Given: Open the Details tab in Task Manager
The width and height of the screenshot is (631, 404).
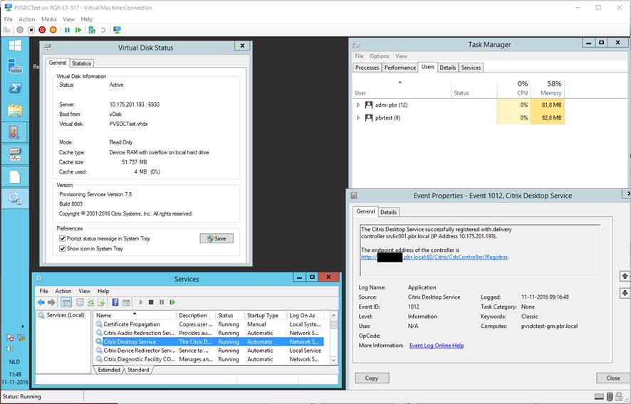Looking at the screenshot, I should [x=447, y=68].
